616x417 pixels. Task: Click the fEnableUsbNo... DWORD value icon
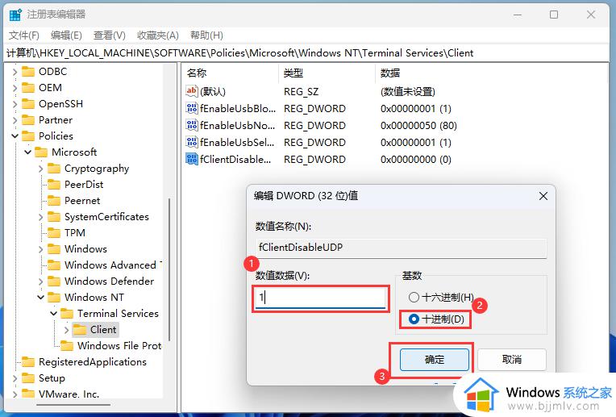(192, 125)
